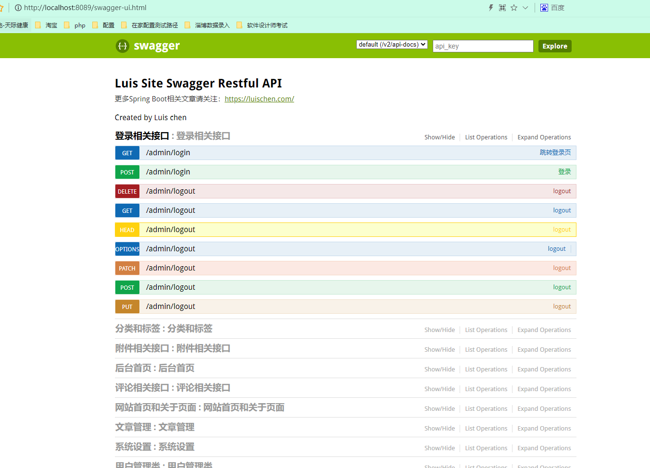The image size is (650, 468).
Task: Click List Operations for 系统设置
Action: pyautogui.click(x=486, y=448)
